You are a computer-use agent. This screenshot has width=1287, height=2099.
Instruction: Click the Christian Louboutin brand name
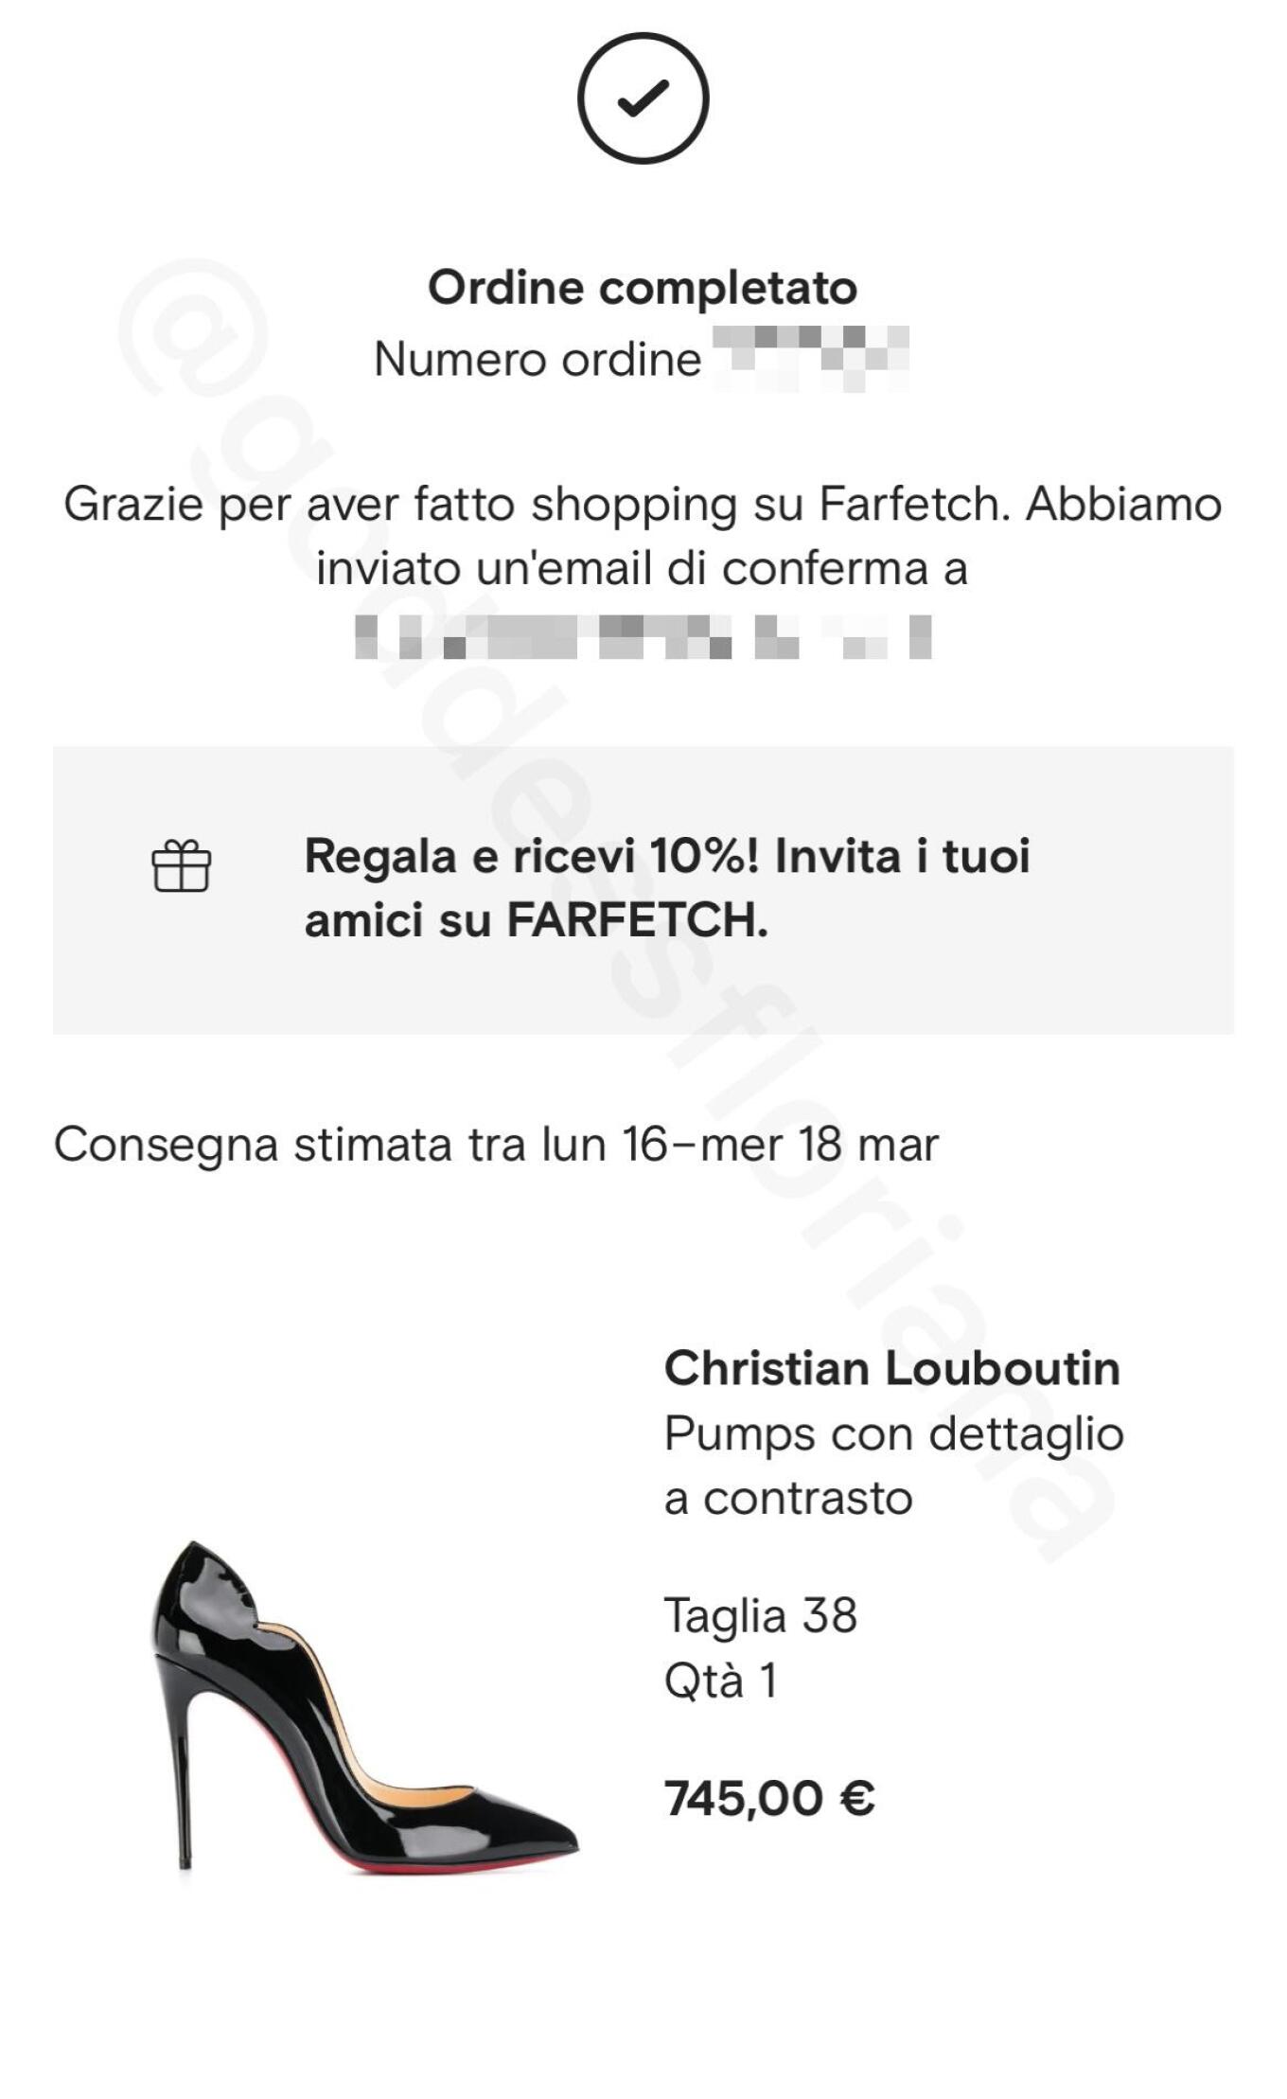pos(891,1368)
